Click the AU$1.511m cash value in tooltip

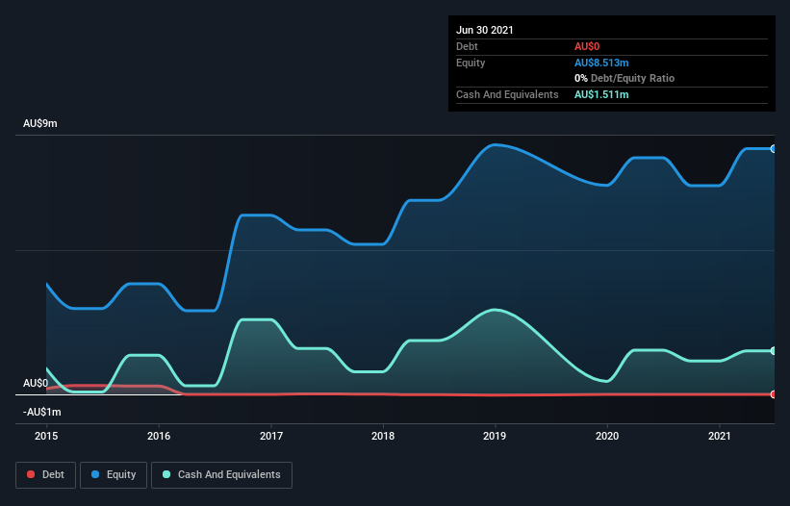[x=601, y=94]
